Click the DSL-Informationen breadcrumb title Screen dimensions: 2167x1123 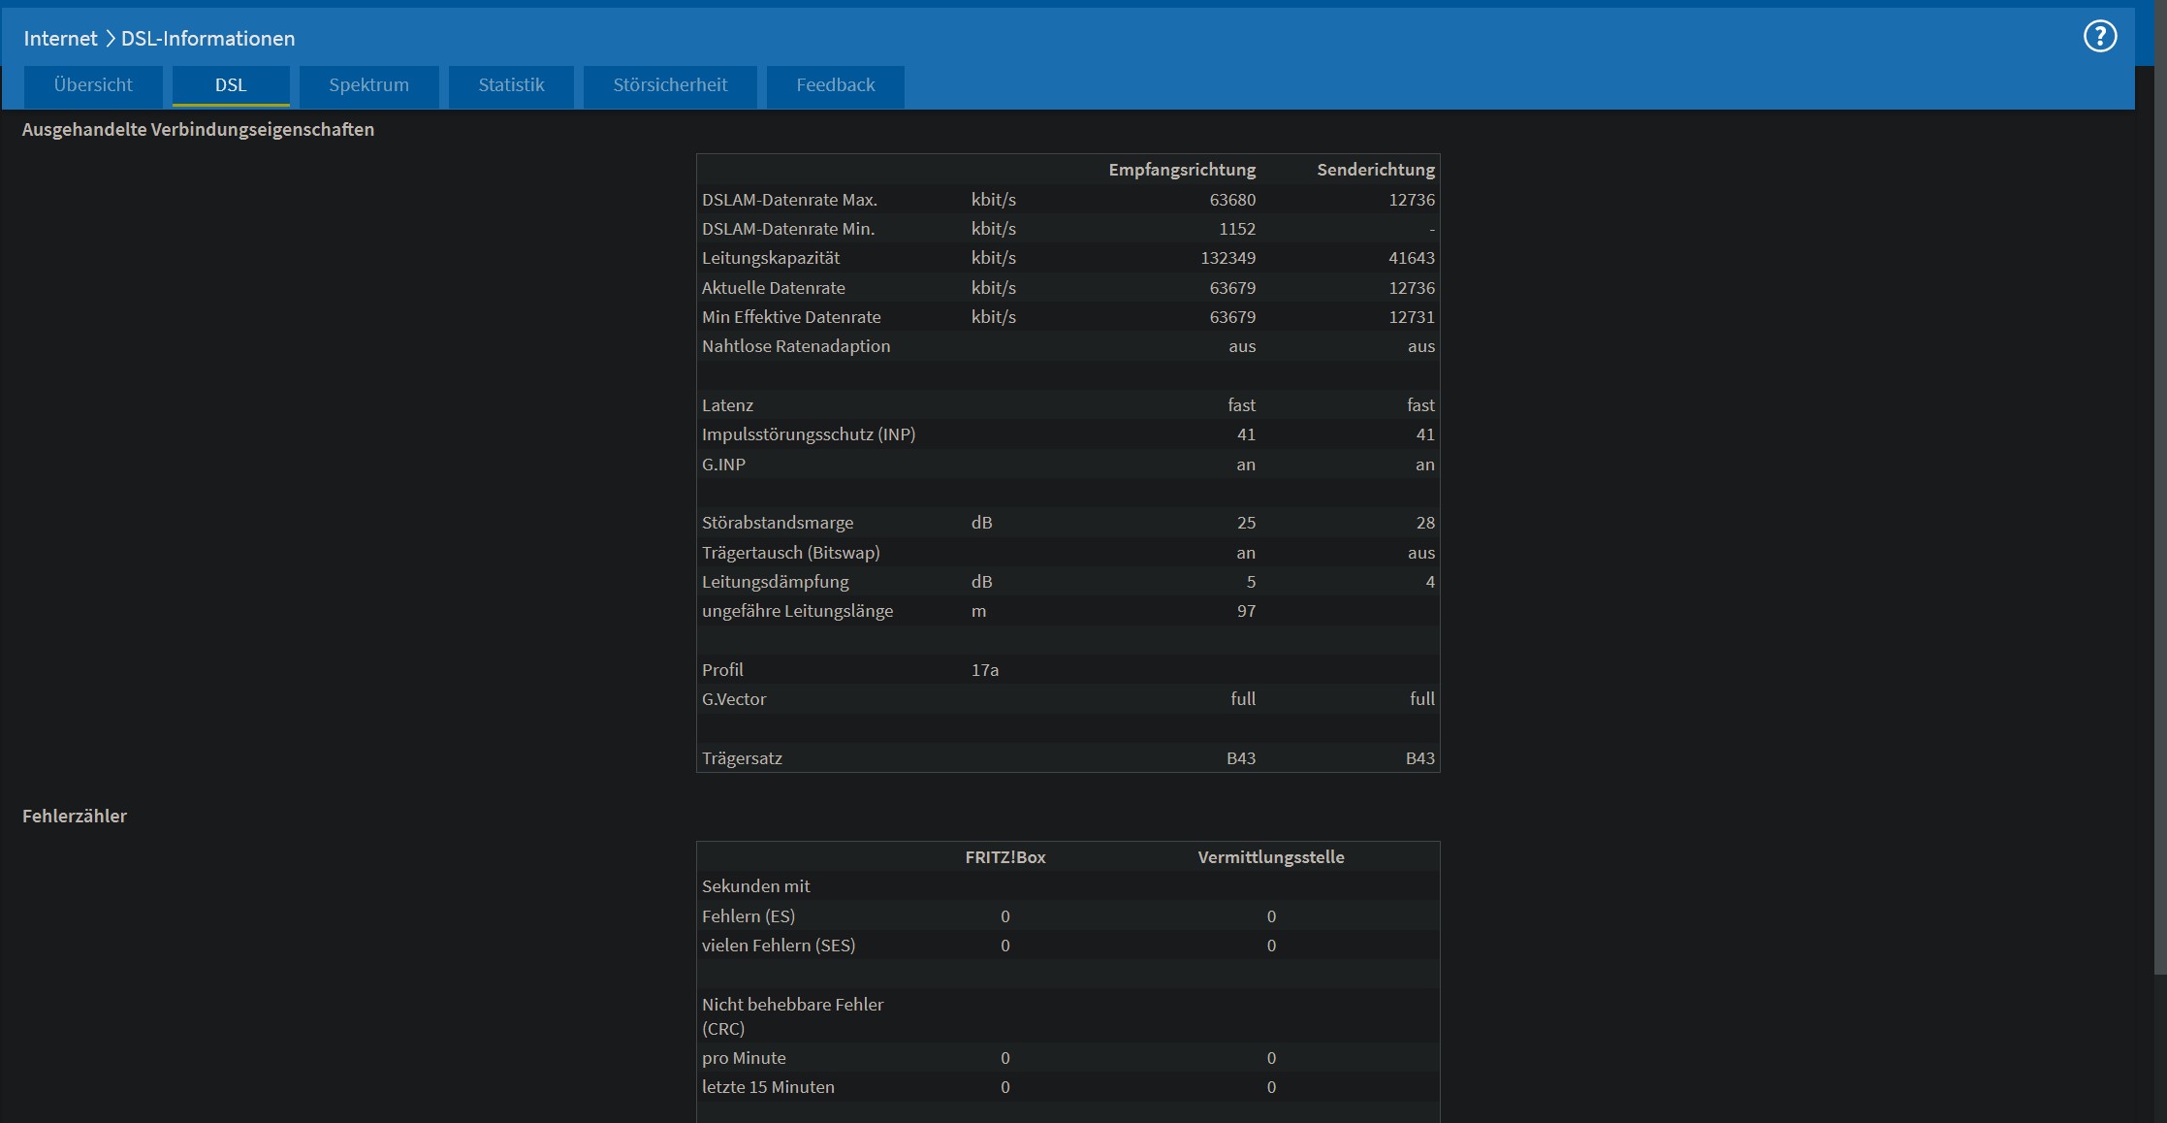click(207, 39)
